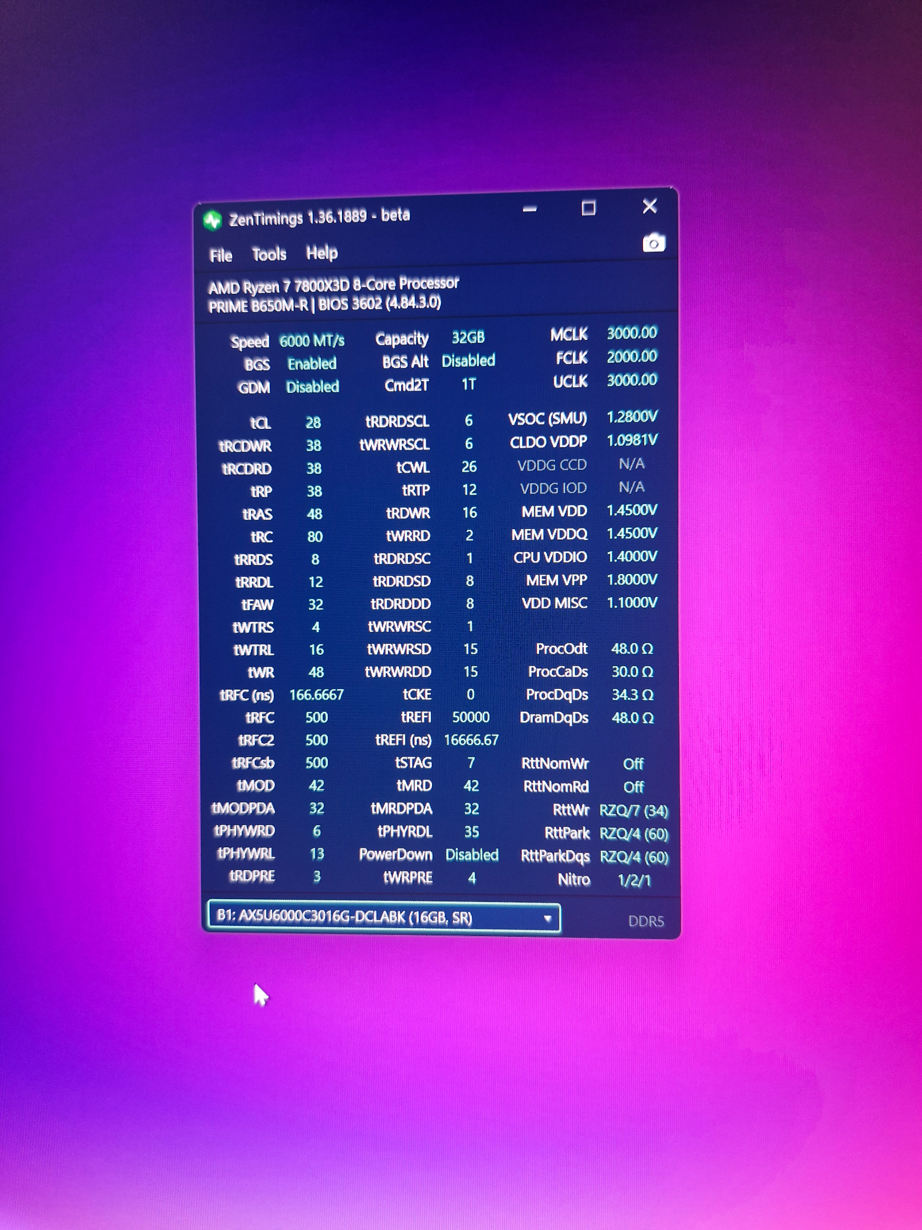922x1230 pixels.
Task: Click the ProcDqDs value '34.3 Ω'
Action: pyautogui.click(x=632, y=695)
